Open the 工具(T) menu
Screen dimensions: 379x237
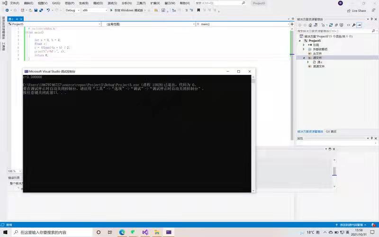coord(141,3)
